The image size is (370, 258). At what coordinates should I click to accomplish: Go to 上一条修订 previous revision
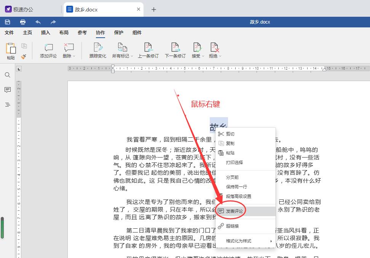tap(148, 51)
